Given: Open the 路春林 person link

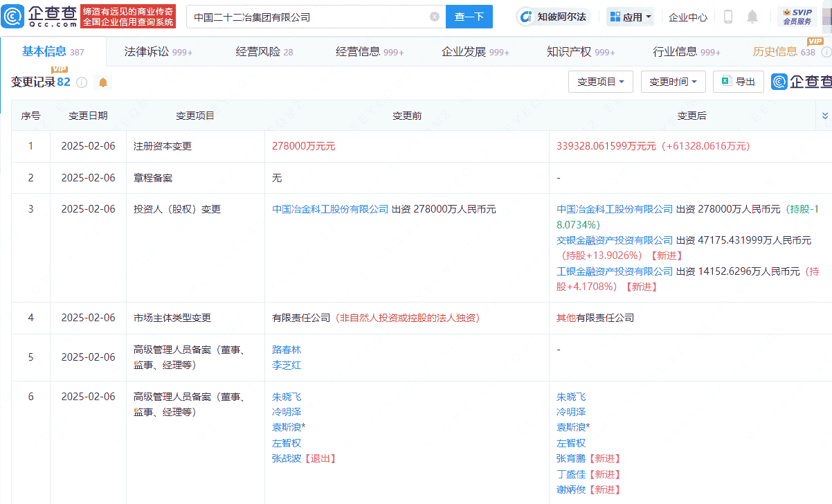Looking at the screenshot, I should click(286, 350).
